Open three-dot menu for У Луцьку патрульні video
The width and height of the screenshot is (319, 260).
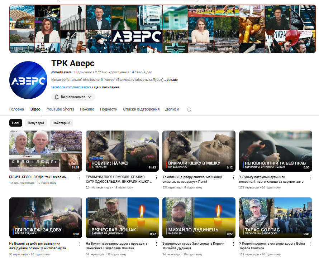310,177
